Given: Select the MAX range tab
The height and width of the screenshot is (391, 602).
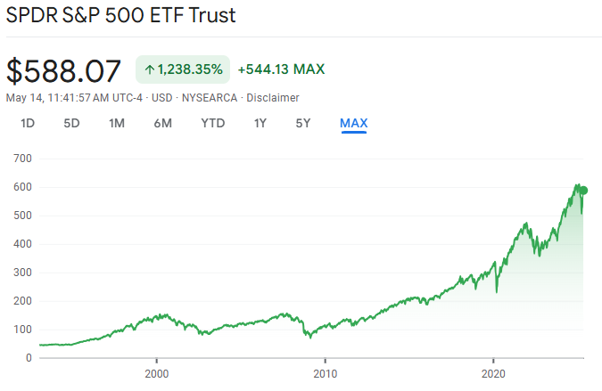Looking at the screenshot, I should click(353, 124).
